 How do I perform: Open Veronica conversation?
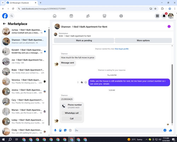pos(24,81)
